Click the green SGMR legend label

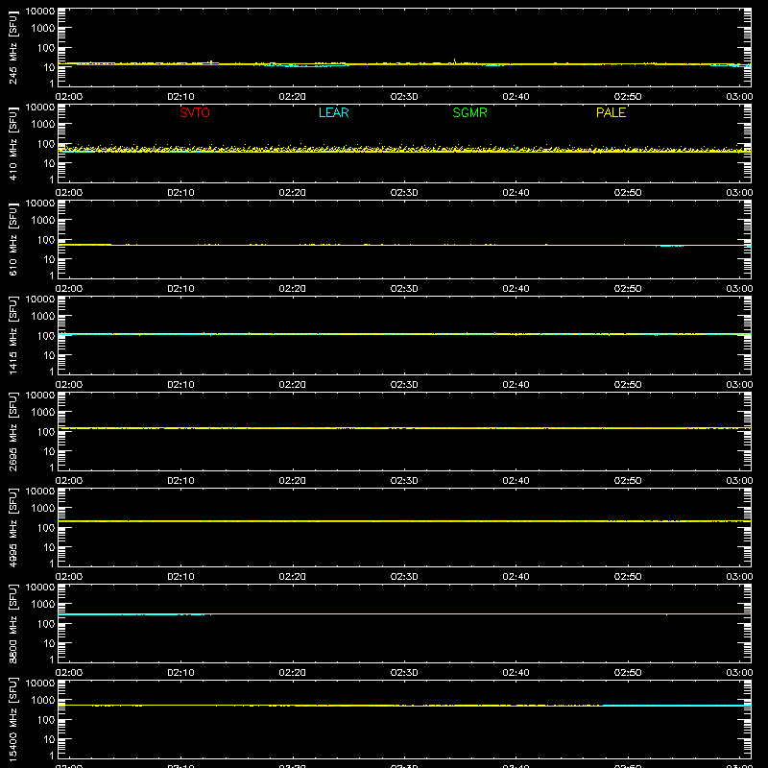469,112
